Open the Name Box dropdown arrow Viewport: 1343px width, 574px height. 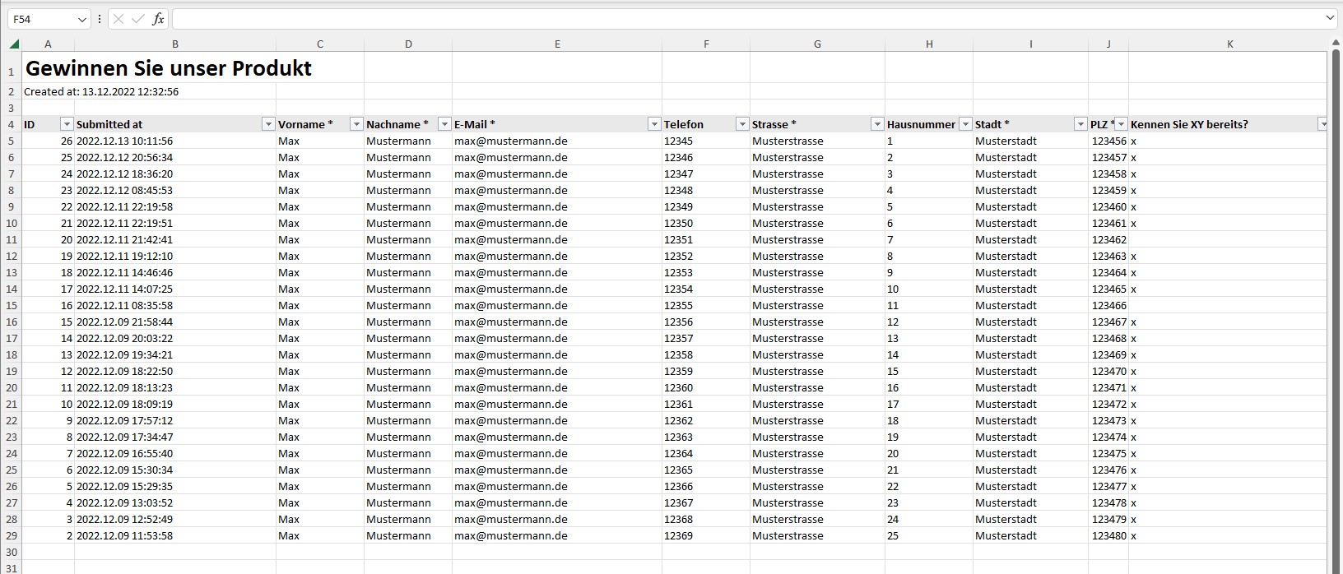click(x=81, y=19)
